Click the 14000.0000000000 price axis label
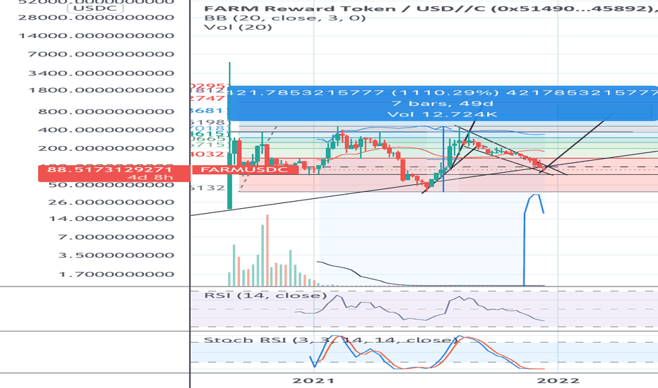 click(96, 36)
